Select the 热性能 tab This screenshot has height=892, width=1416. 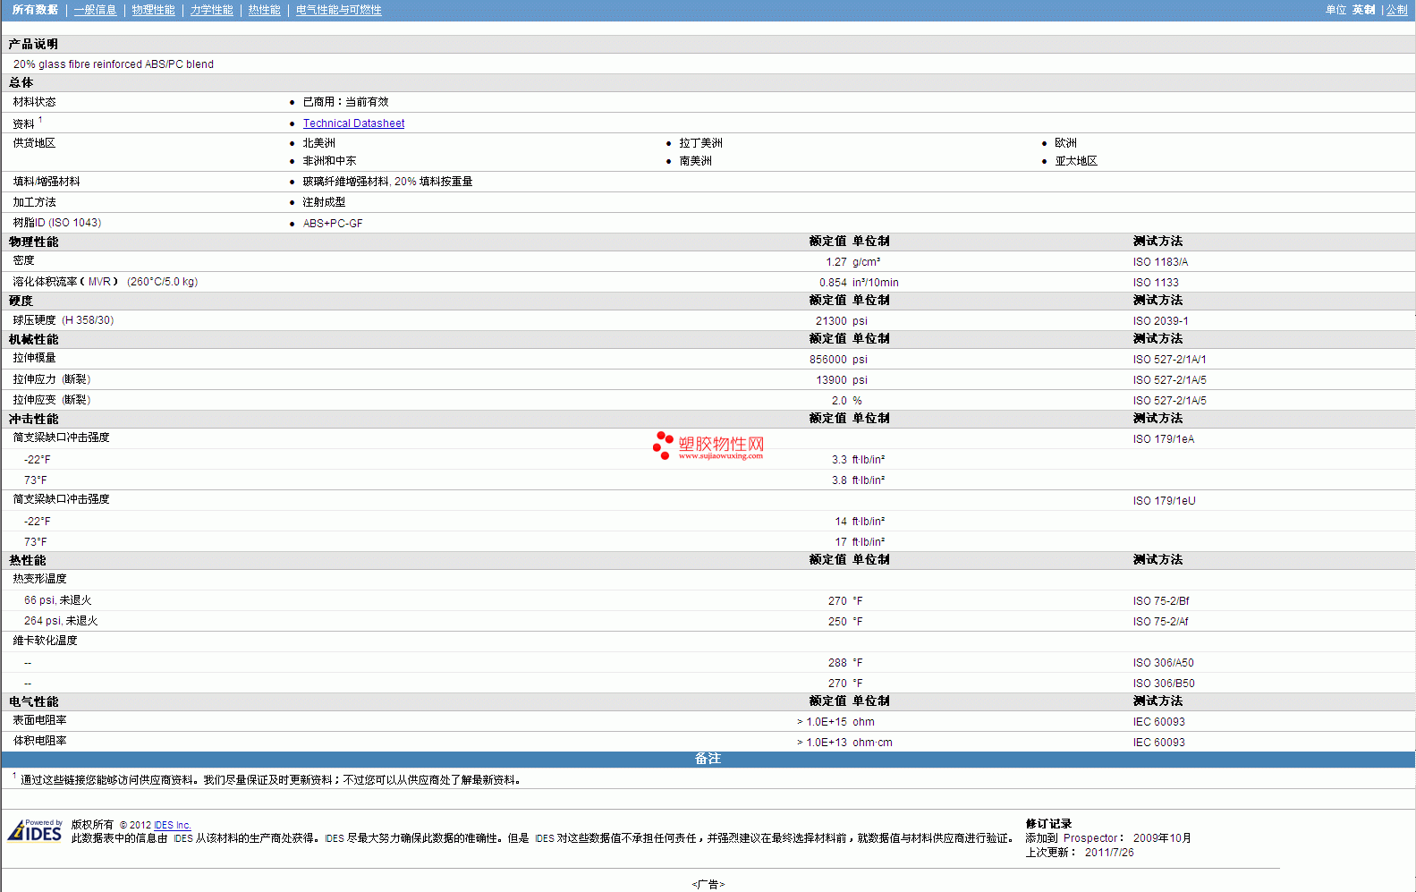[x=264, y=10]
